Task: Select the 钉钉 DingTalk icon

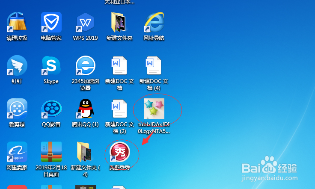Action: [17, 65]
